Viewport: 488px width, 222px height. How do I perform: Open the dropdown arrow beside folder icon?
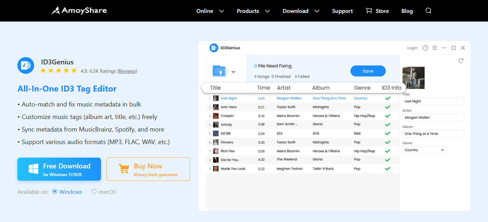(x=233, y=72)
